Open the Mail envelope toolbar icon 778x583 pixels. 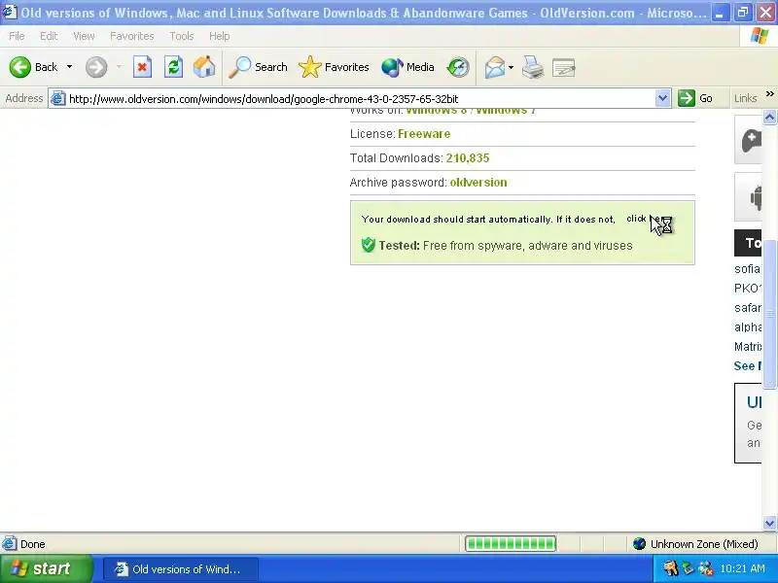(495, 67)
